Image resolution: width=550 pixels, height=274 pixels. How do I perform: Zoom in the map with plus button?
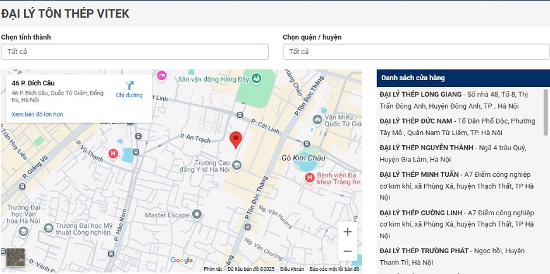point(347,232)
